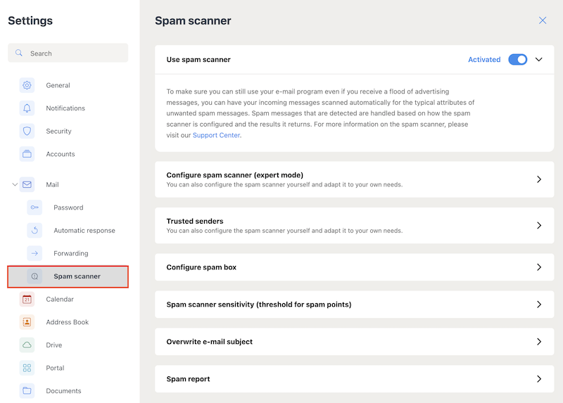The width and height of the screenshot is (563, 403).
Task: Expand Spam scanner sensitivity chevron
Action: pos(539,305)
